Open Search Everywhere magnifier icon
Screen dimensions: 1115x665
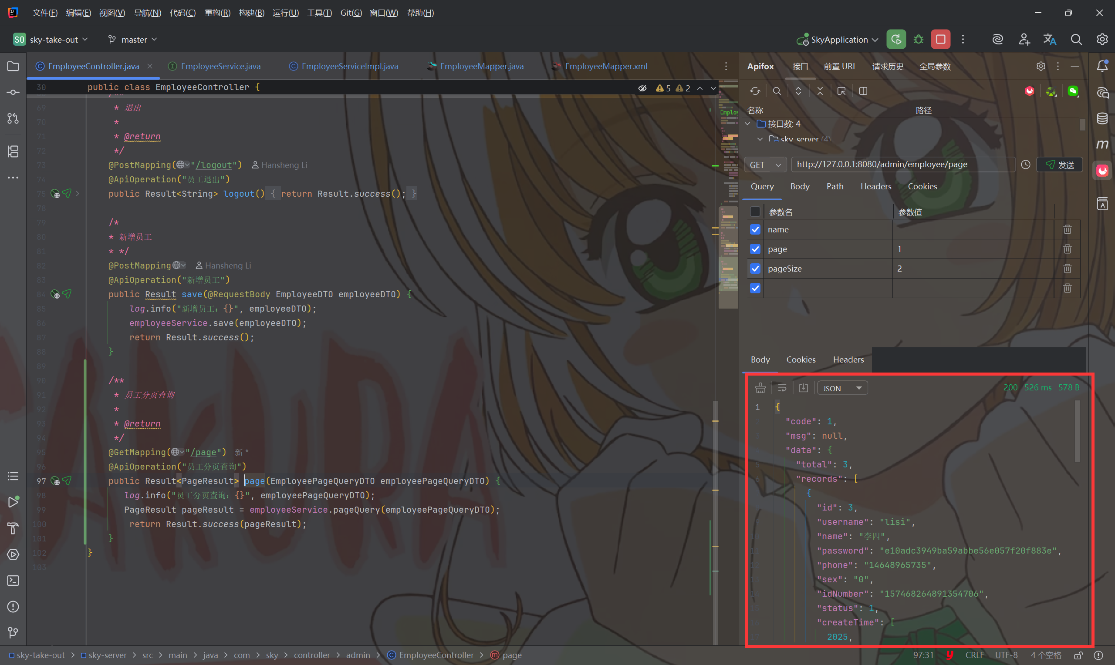[1075, 40]
